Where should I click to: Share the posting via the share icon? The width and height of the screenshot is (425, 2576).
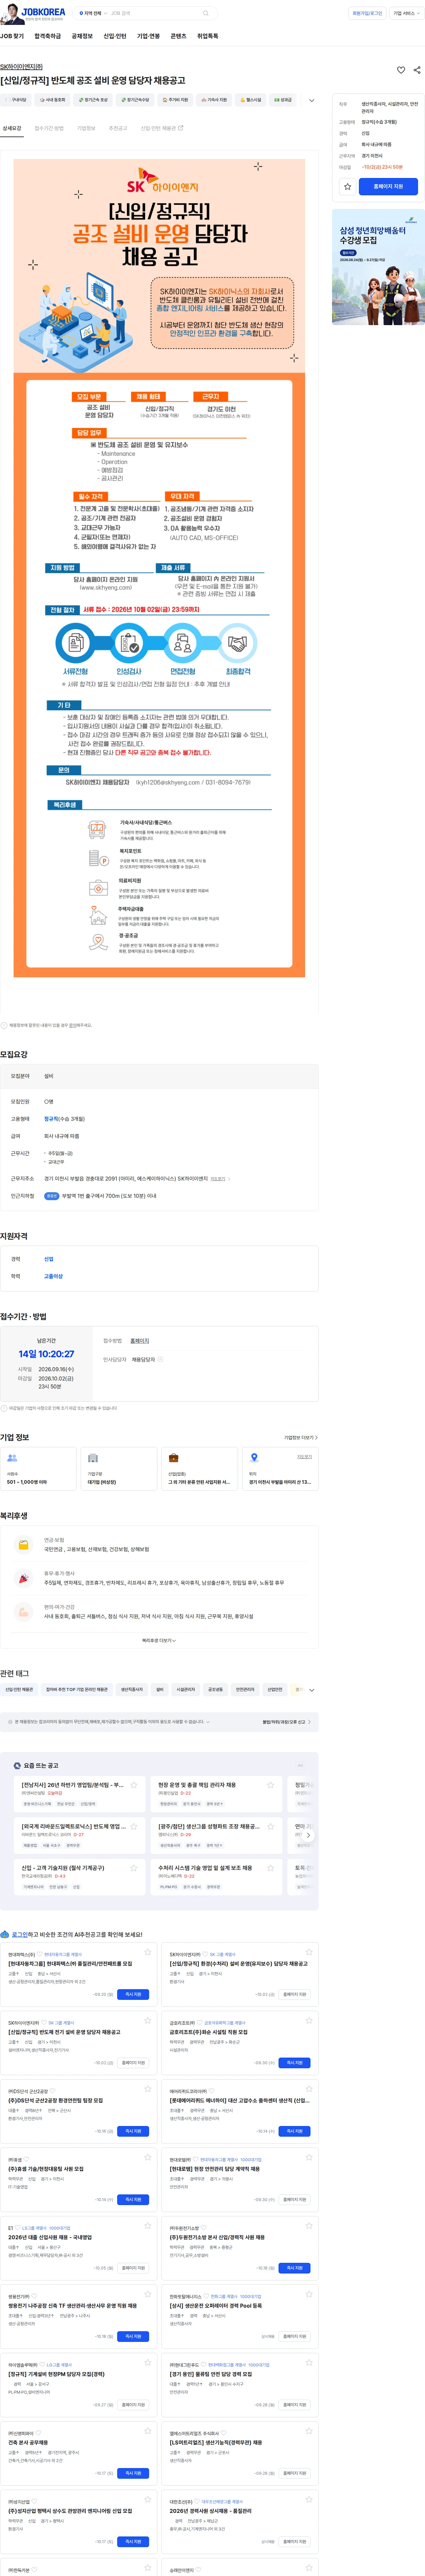417,70
